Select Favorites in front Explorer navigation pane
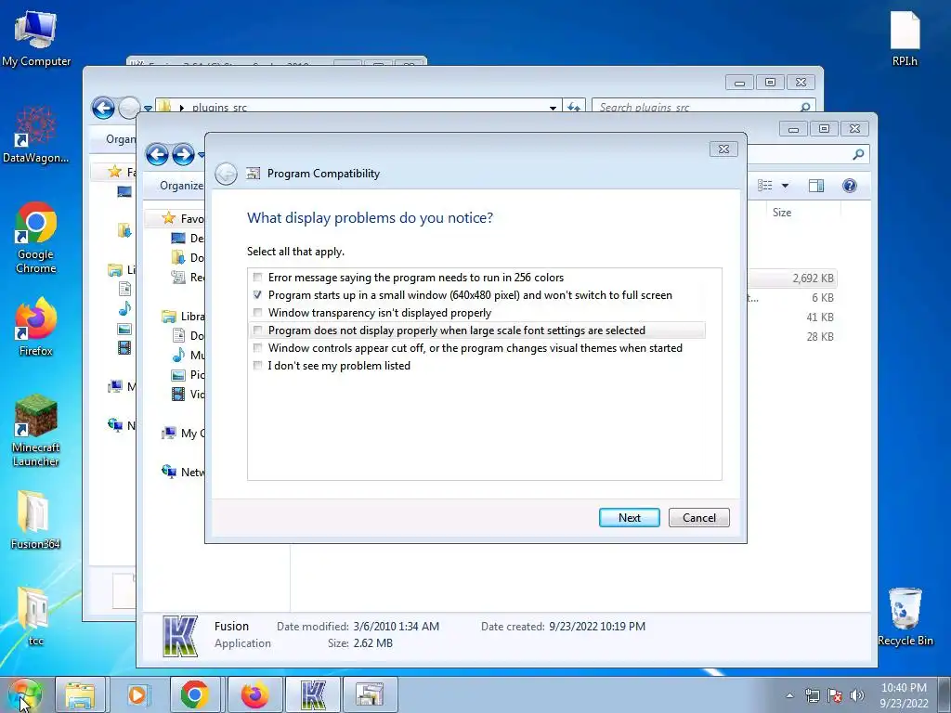The width and height of the screenshot is (951, 713). (x=185, y=218)
